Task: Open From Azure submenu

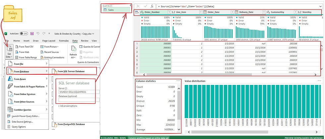Action: click(28, 79)
